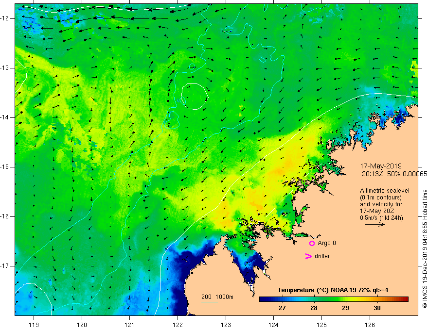Viewport: 428px width, 330px height.
Task: Click the 27 label on temperature scale
Action: (x=282, y=308)
